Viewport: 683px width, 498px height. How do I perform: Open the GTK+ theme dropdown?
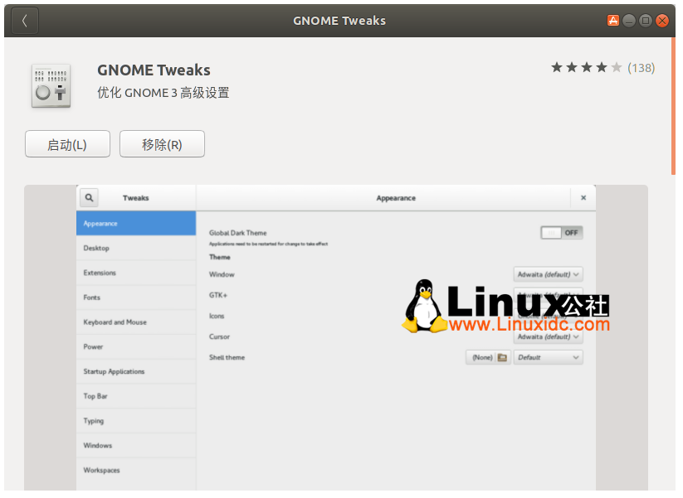click(548, 294)
